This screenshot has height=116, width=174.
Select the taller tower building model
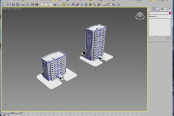[x=96, y=42]
